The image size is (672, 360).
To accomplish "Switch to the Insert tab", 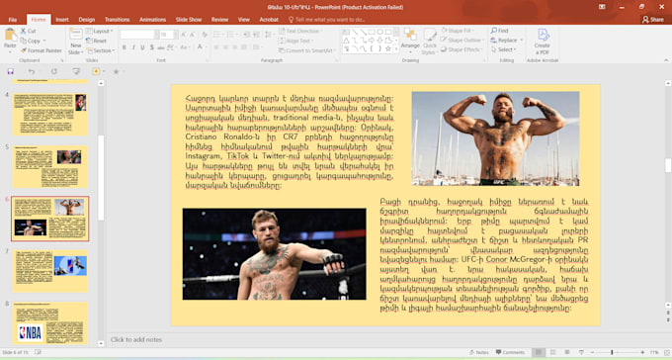I will click(62, 20).
